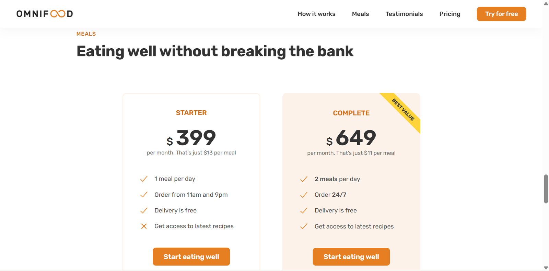Click Starter plan's Delivery is free checkmark
549x271 pixels.
point(144,210)
